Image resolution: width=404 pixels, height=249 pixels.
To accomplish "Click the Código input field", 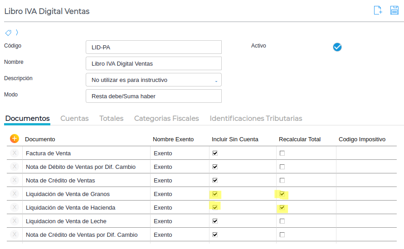I will click(153, 47).
